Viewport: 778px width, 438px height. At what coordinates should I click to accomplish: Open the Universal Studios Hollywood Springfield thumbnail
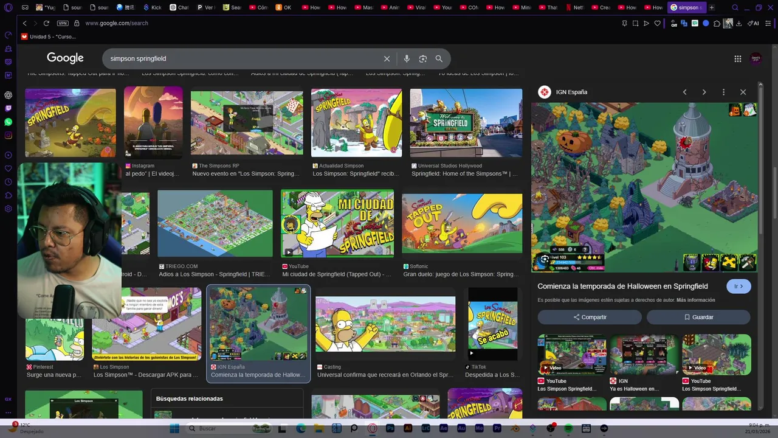tap(466, 123)
